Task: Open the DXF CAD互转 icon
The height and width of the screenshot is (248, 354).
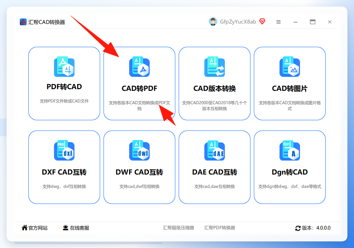Action: pos(64,151)
